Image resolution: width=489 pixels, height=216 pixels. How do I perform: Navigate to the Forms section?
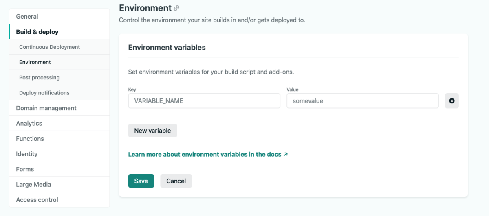point(59,169)
